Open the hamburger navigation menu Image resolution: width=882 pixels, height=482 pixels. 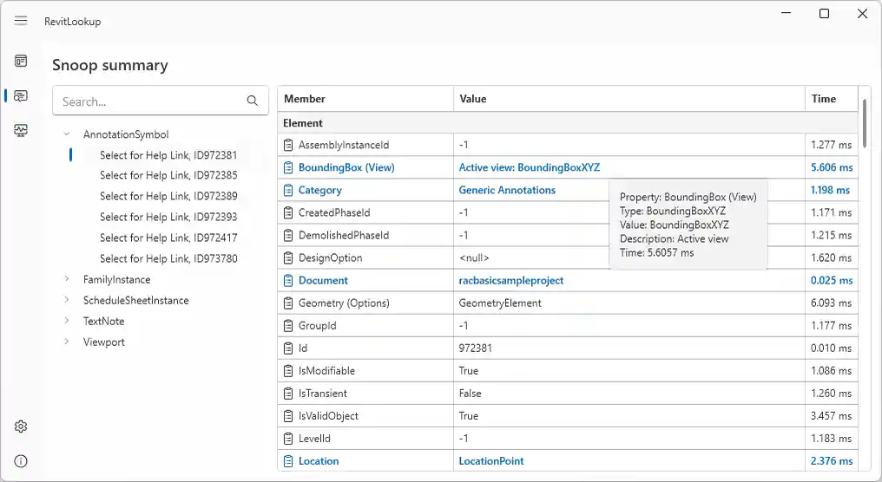[x=21, y=21]
